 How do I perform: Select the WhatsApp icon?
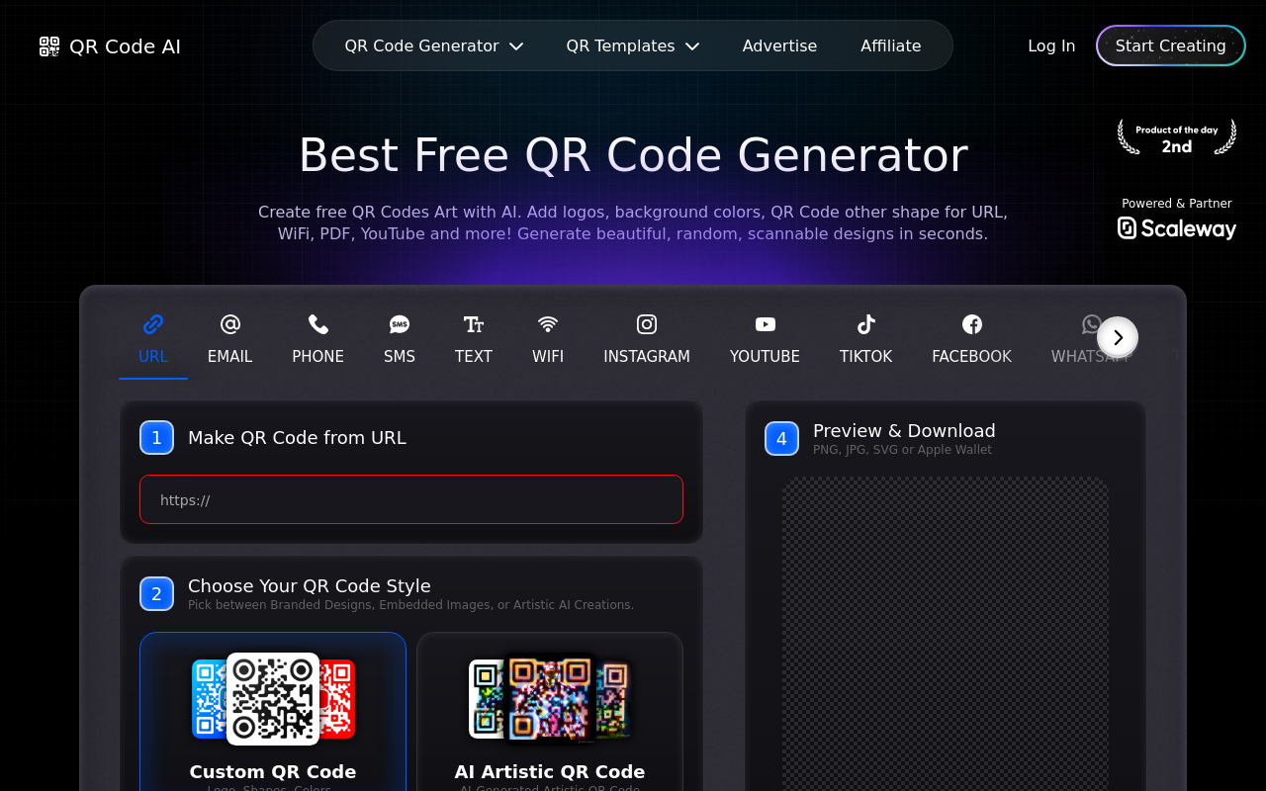pos(1091,324)
